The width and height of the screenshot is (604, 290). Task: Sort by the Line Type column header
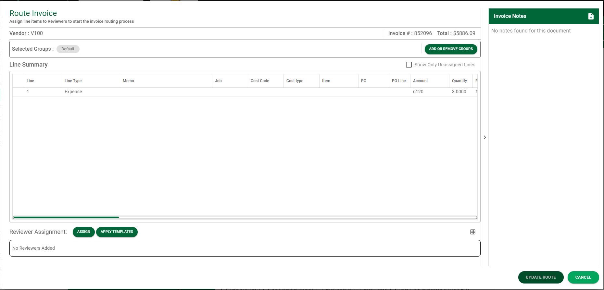(91, 81)
